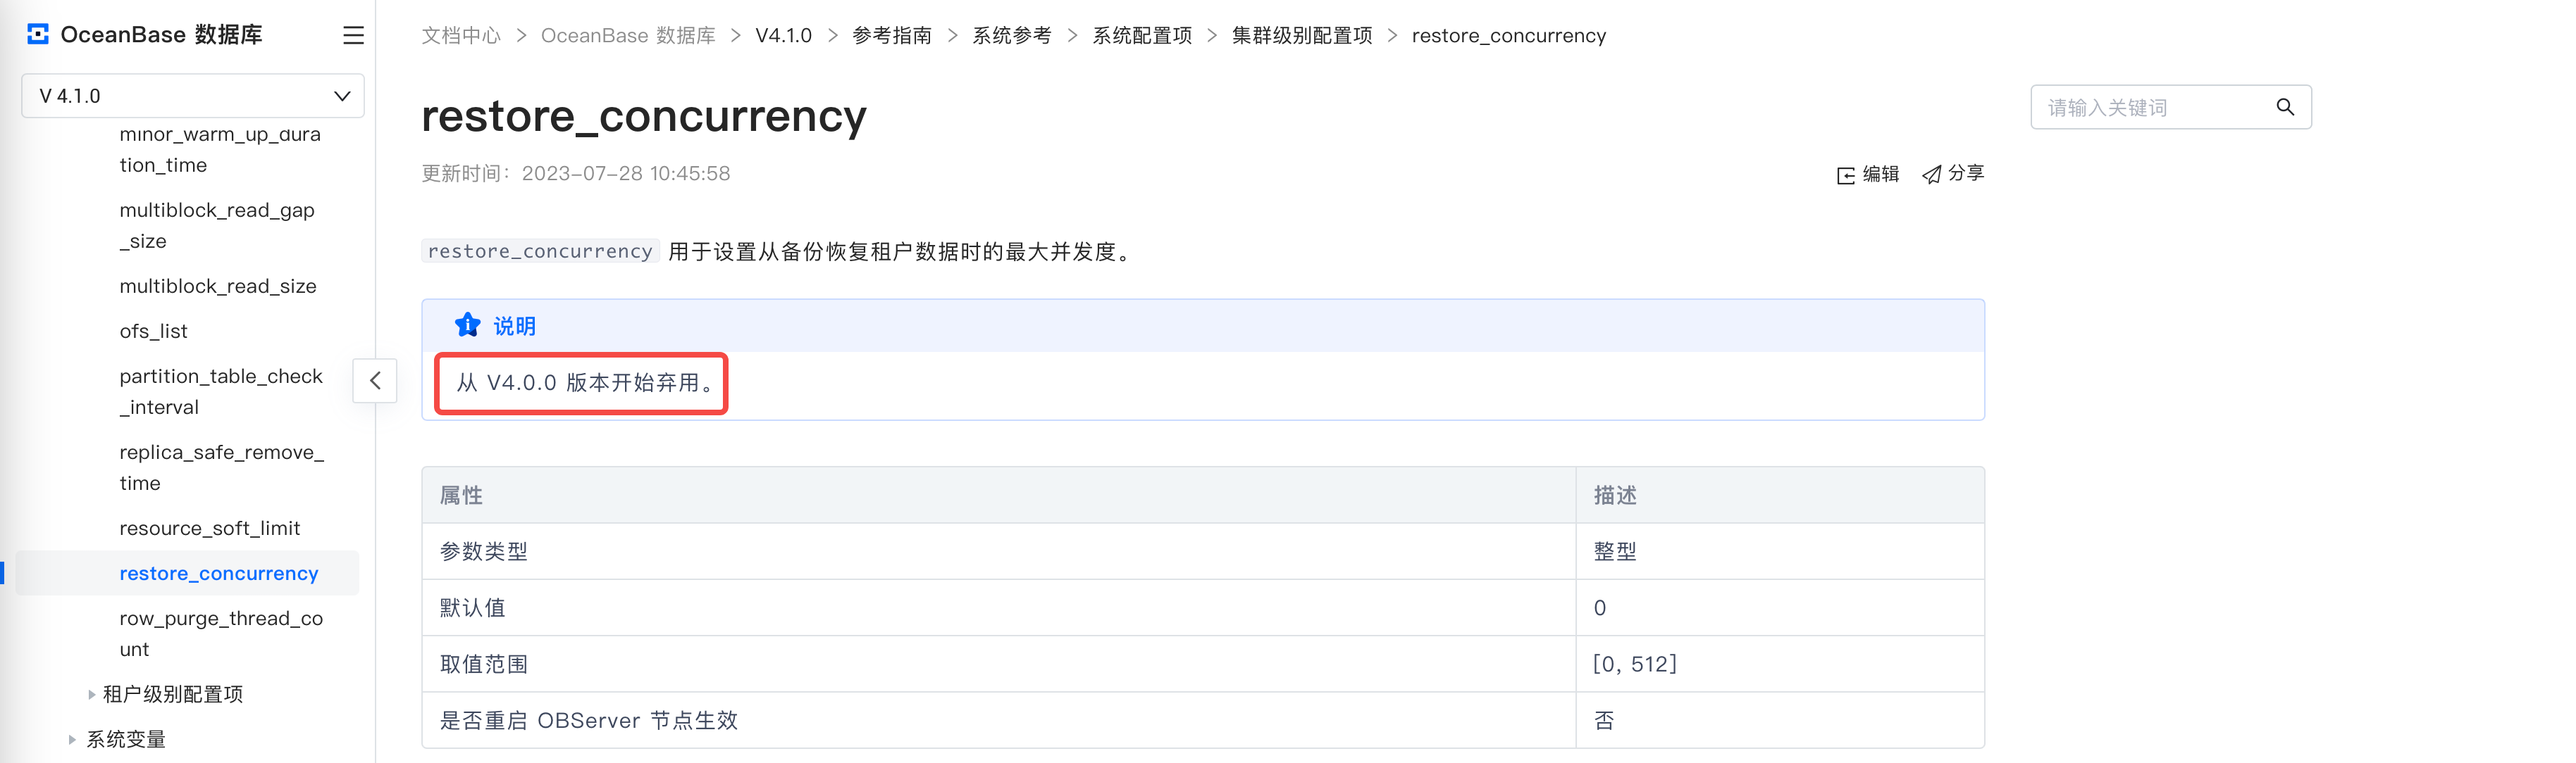Click the 参数类型 table cell
Viewport: 2576px width, 763px height.
[999, 551]
